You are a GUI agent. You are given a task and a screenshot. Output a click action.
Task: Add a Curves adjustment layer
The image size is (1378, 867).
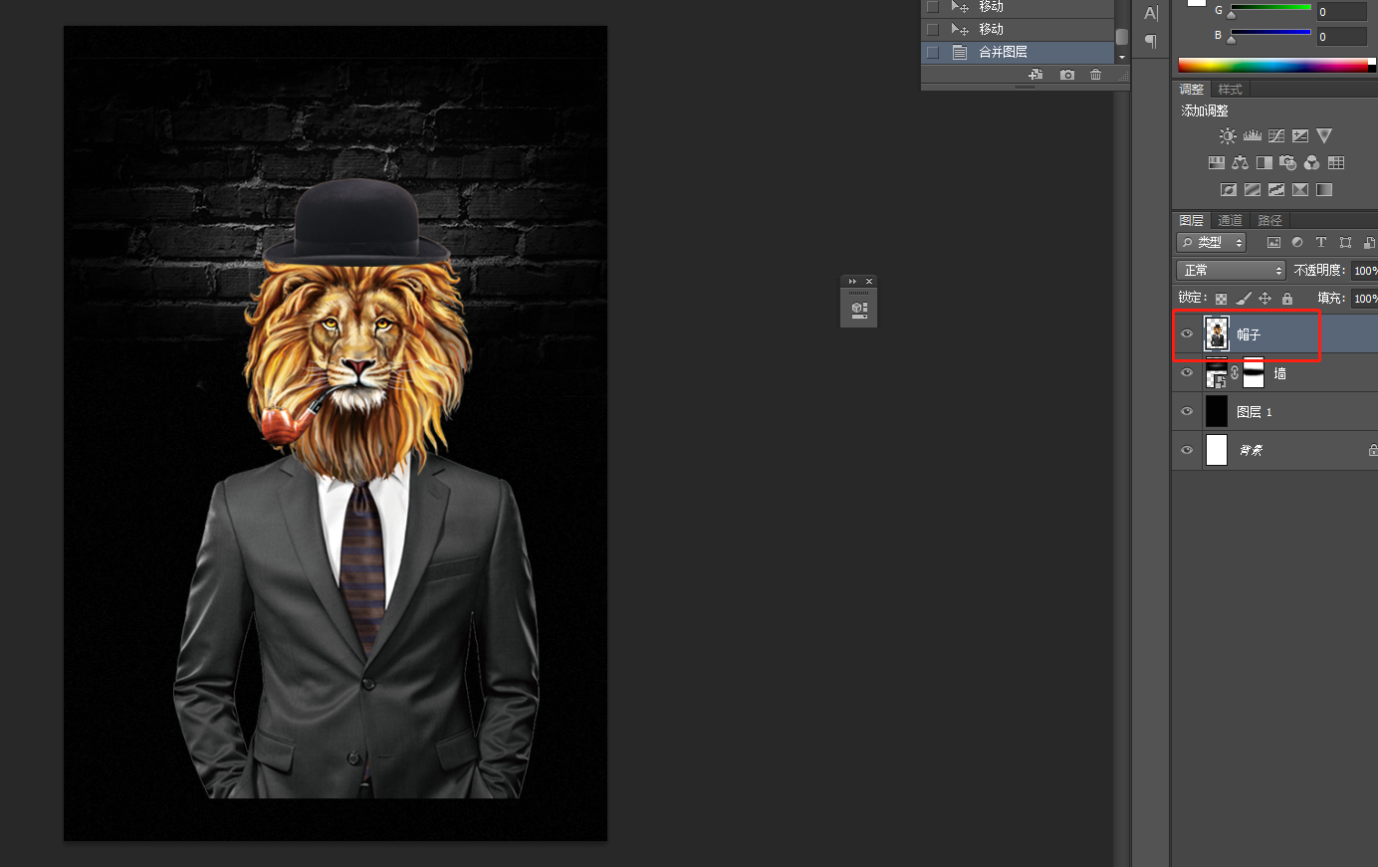[x=1276, y=136]
